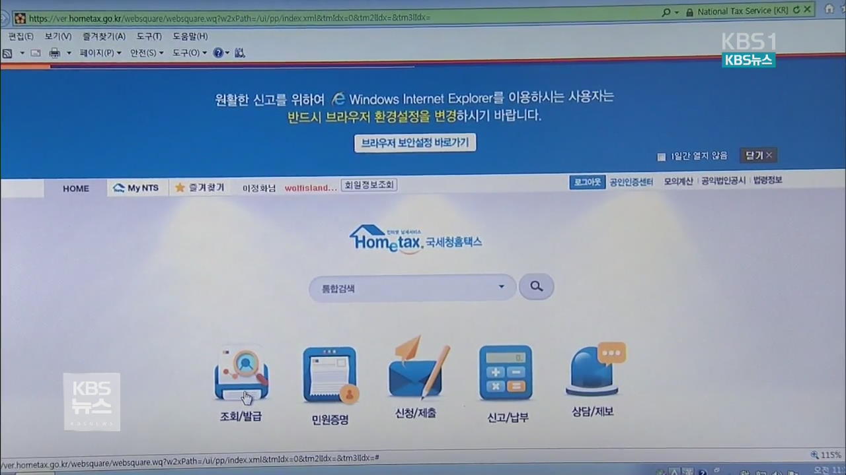Screen dimensions: 846x475
Task: Open the 공인인증센터 link
Action: [631, 181]
